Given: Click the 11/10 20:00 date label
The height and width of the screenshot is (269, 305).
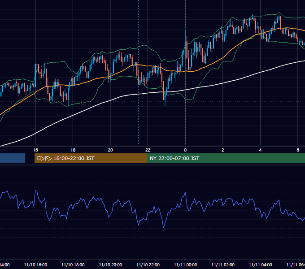Looking at the screenshot, I should coord(110,265).
